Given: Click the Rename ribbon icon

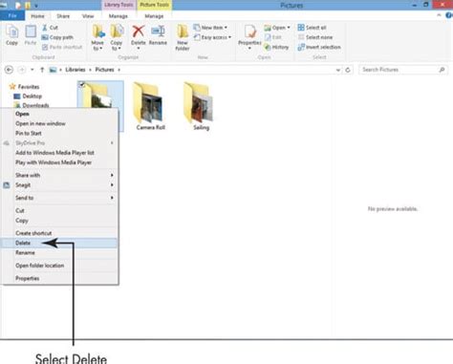Looking at the screenshot, I should click(158, 35).
